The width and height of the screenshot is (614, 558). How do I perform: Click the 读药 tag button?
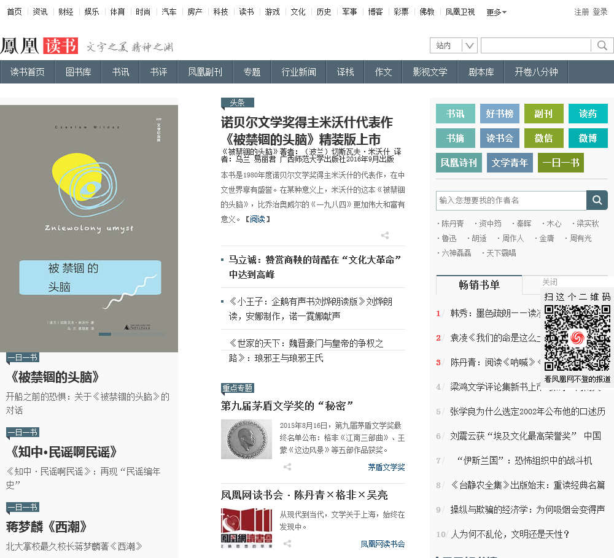click(x=588, y=114)
